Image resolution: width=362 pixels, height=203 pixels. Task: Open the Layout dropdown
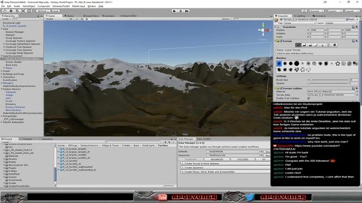click(352, 11)
